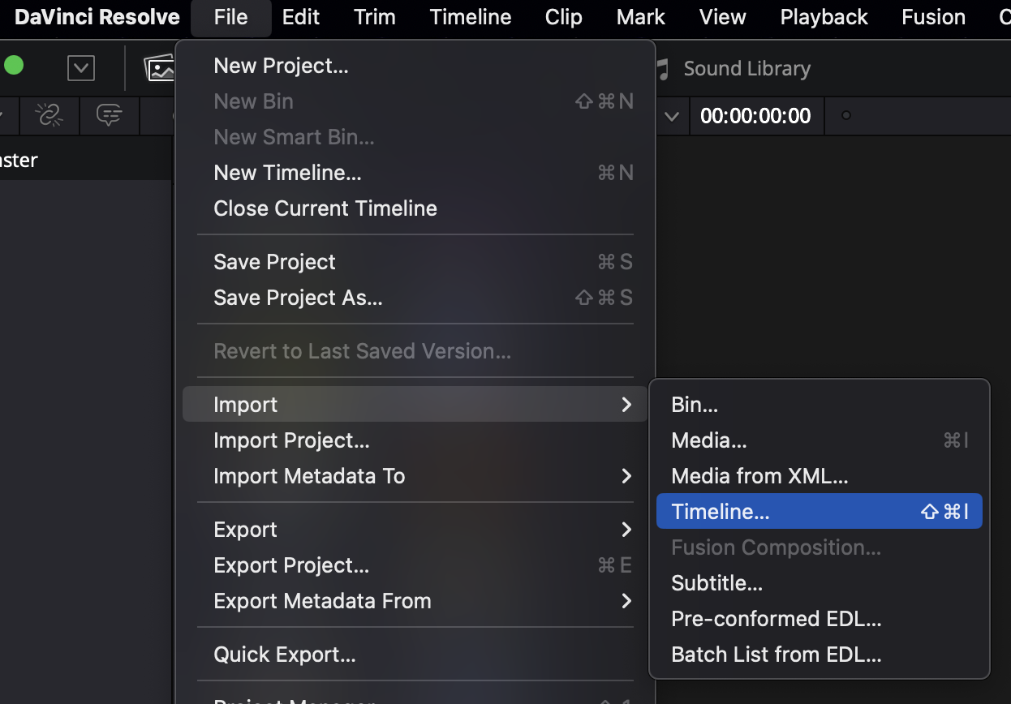
Task: Select Save Project As... option
Action: click(x=298, y=298)
